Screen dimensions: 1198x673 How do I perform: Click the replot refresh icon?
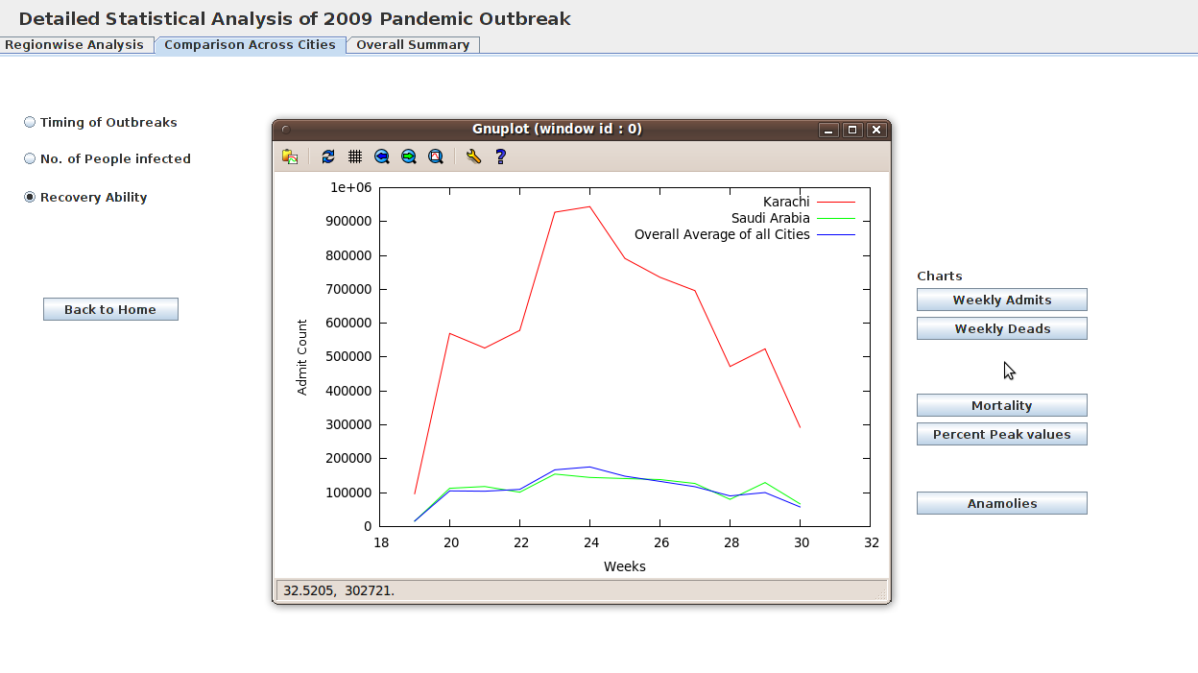[x=328, y=156]
